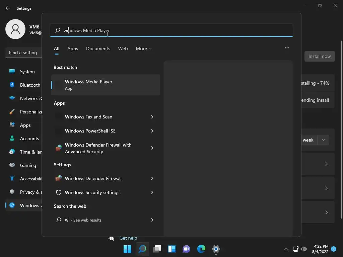
Task: Click the volume speaker tray icon
Action: point(303,249)
